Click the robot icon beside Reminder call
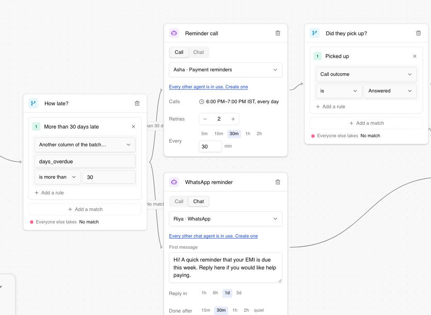Screen dimensions: 431x315 [174, 33]
